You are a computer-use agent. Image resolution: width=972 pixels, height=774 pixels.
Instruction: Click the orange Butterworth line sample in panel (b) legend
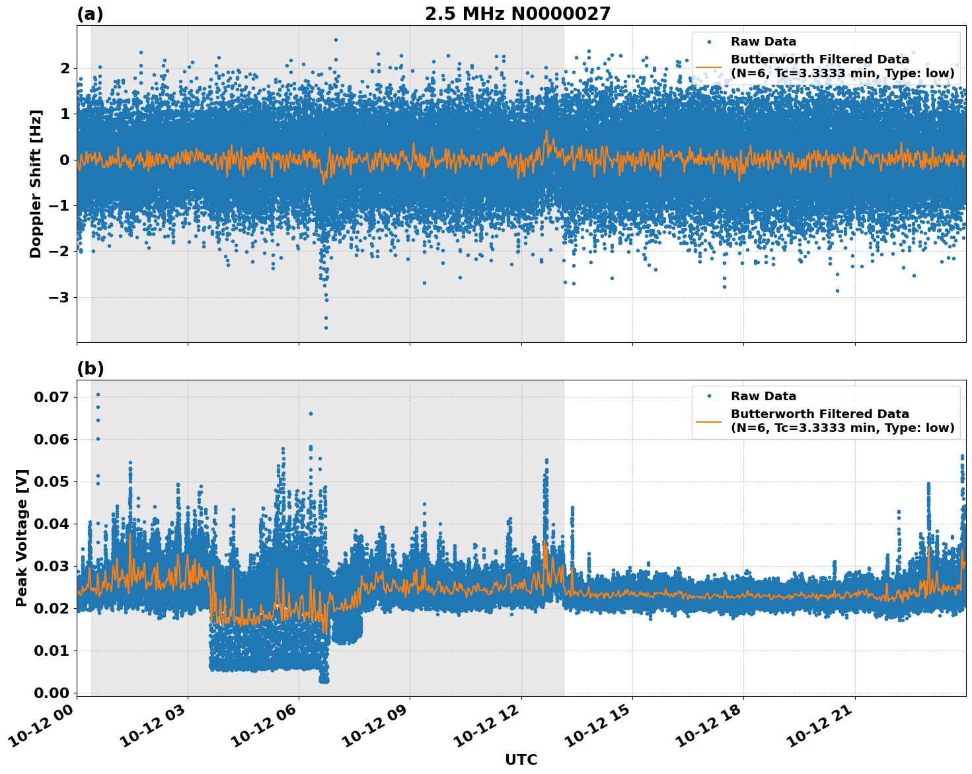[x=709, y=421]
